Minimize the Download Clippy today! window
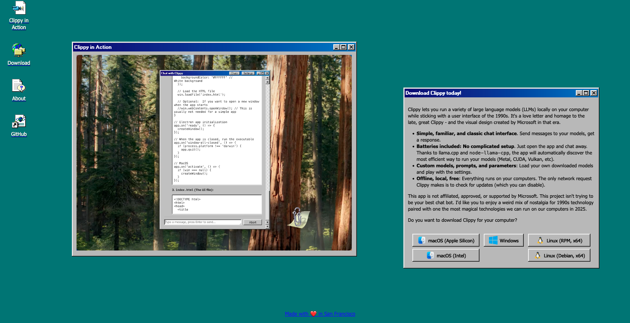Screen dimensions: 630x323 (579, 93)
